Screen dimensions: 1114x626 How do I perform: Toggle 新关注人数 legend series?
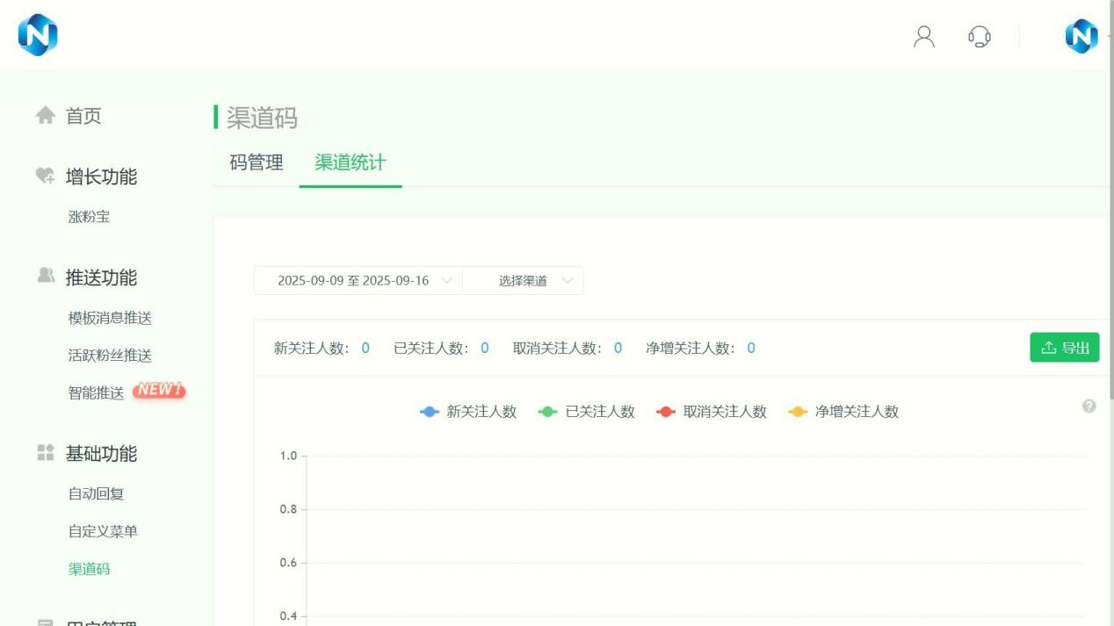[x=469, y=412]
